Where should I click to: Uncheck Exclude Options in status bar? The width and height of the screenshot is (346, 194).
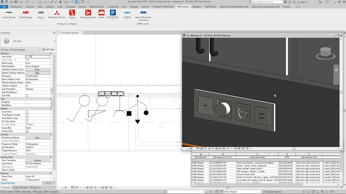coord(264,192)
